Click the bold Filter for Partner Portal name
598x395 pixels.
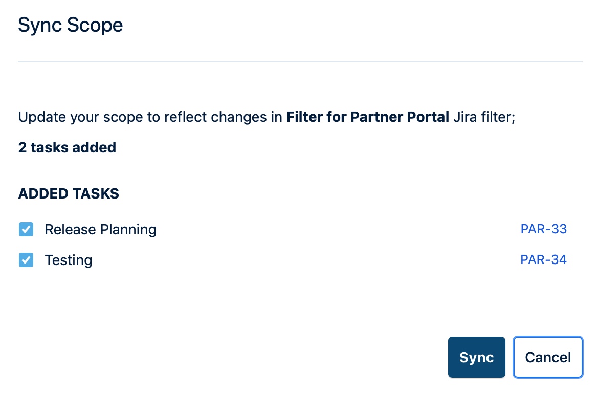point(367,117)
